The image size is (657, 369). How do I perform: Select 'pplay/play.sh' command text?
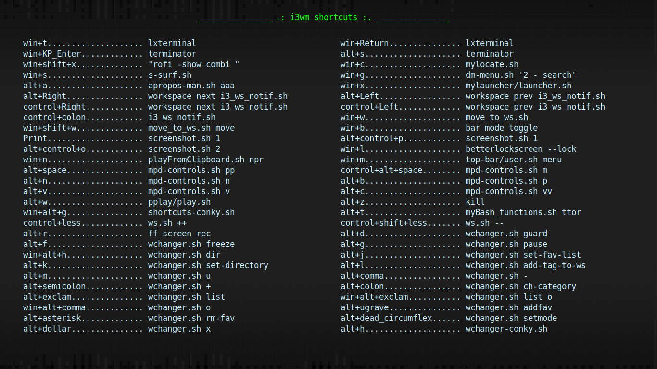click(179, 202)
